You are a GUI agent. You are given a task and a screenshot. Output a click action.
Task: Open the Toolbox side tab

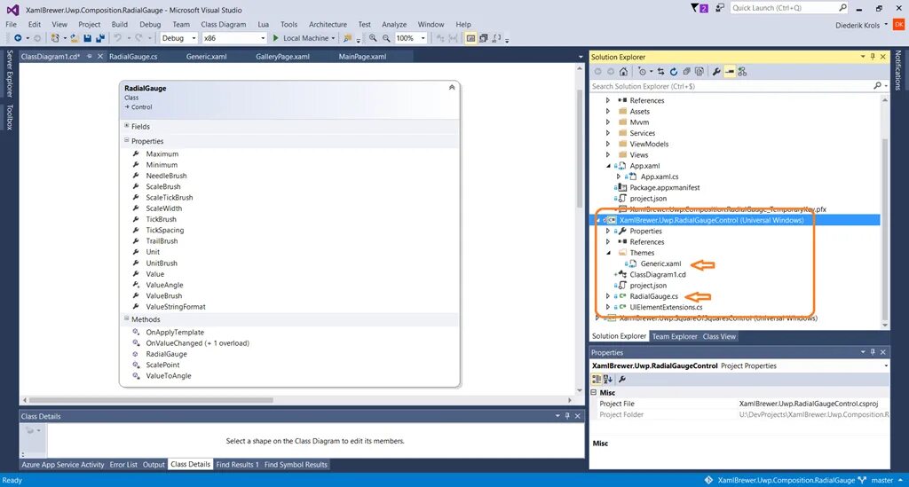tap(9, 117)
